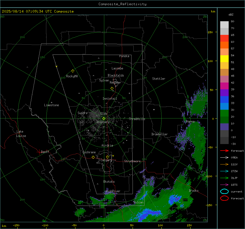Click the Strathmore city label
245x229 pixels.
pos(132,161)
